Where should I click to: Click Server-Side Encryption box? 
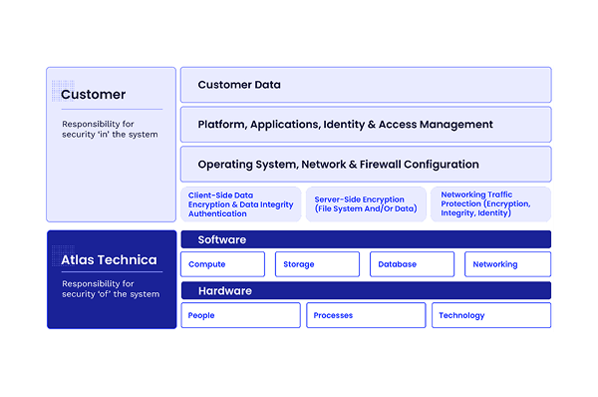tap(366, 204)
